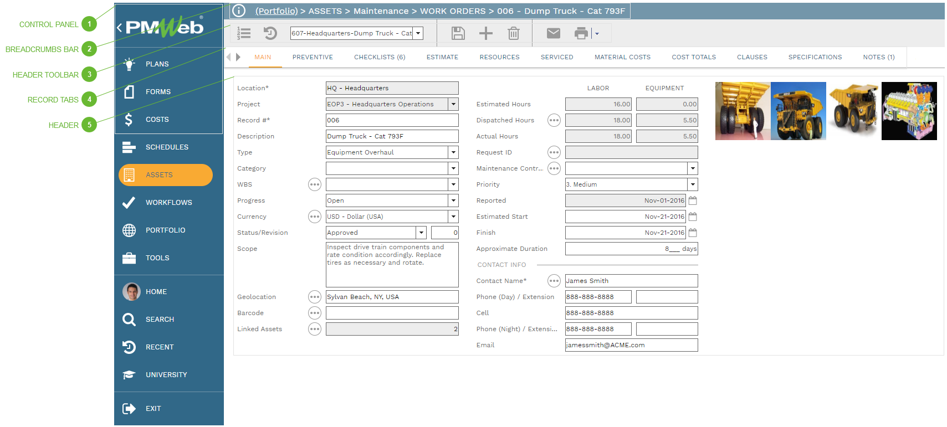
Task: Click the Print icon in toolbar
Action: [x=581, y=33]
